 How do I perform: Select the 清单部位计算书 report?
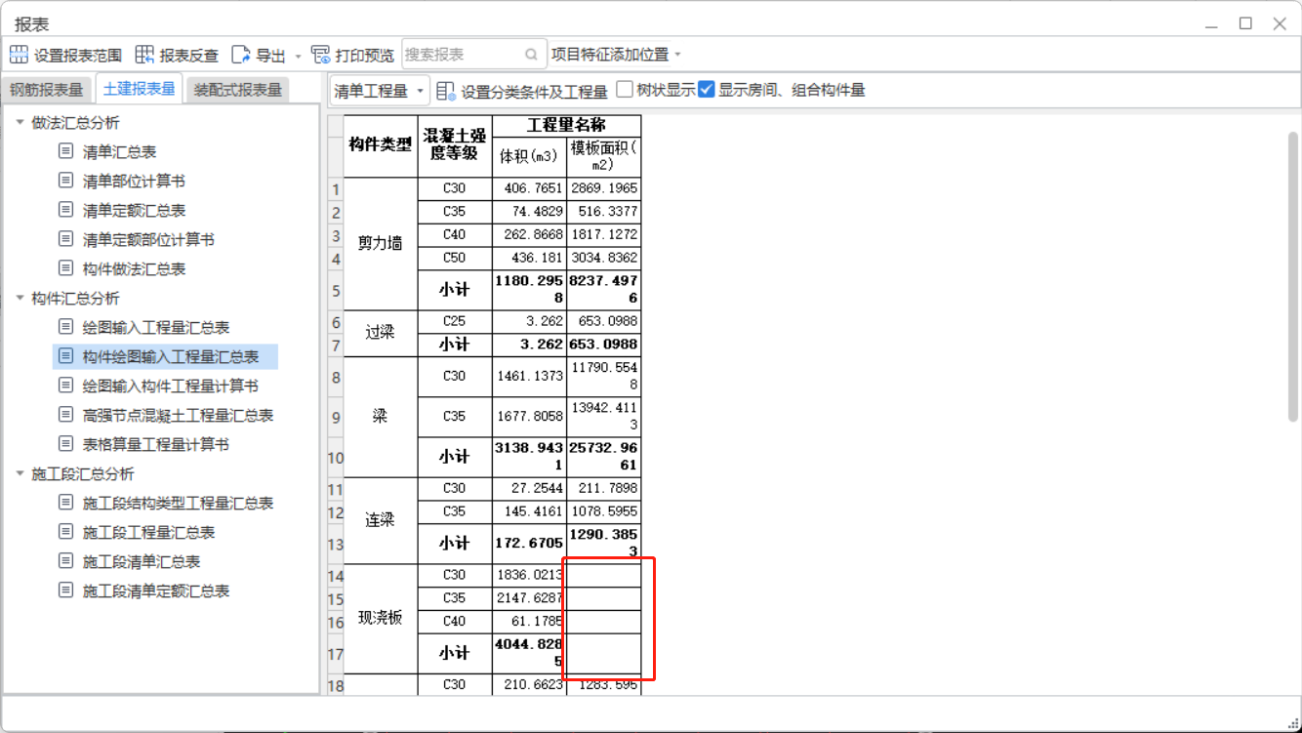click(x=134, y=181)
